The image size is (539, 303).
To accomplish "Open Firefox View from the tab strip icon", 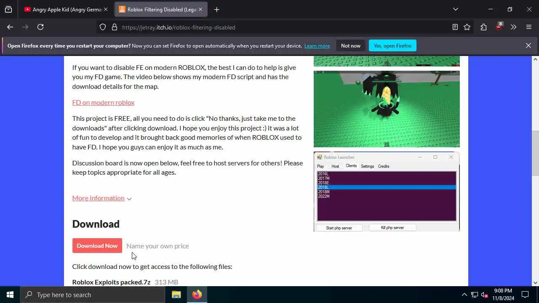I will pyautogui.click(x=8, y=9).
